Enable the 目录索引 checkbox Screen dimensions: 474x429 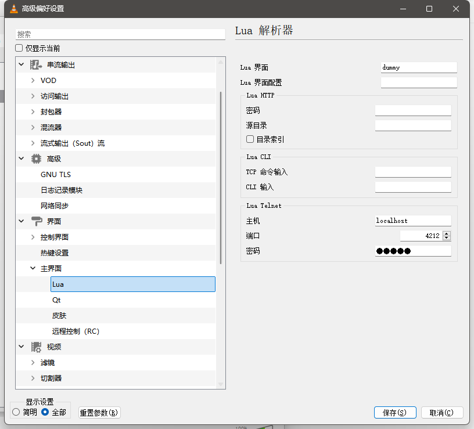point(250,139)
